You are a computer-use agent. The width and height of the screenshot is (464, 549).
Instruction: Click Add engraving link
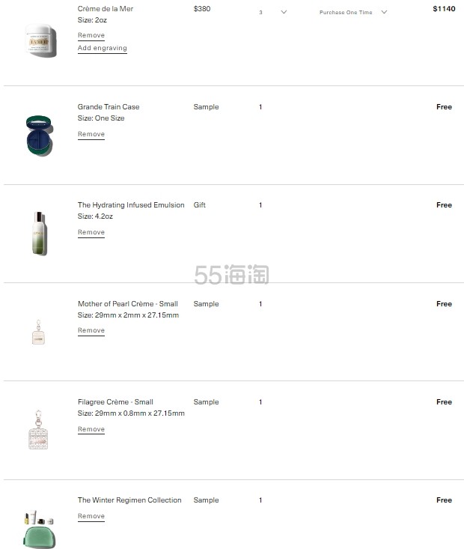coord(103,48)
